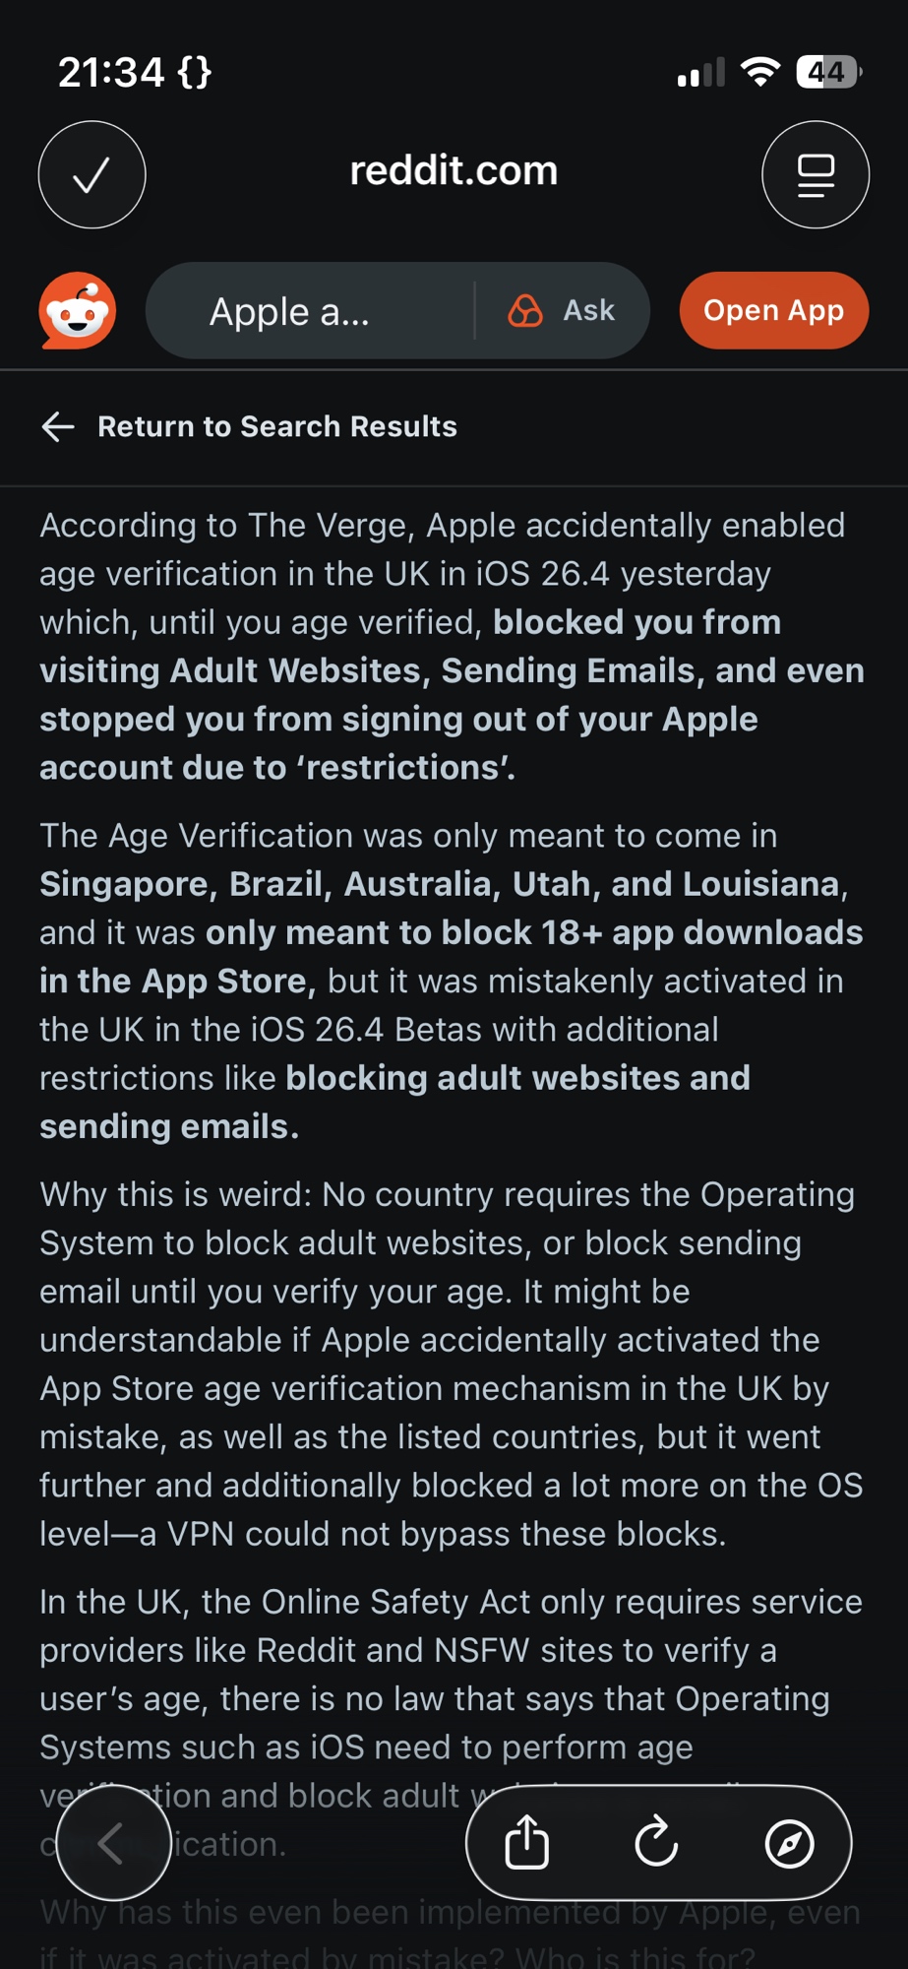Image resolution: width=908 pixels, height=1969 pixels.
Task: Tap the share icon in bottom toolbar
Action: 527,1842
